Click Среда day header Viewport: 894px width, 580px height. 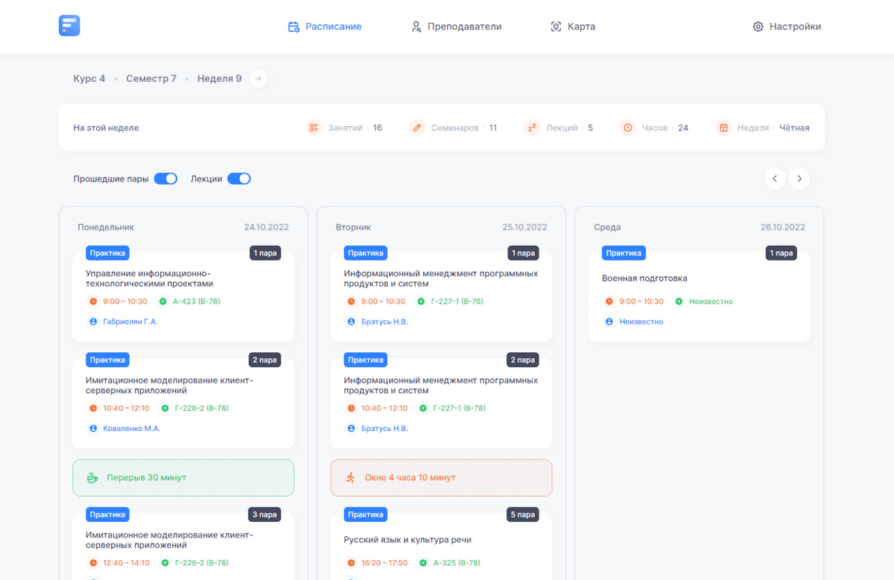click(607, 227)
